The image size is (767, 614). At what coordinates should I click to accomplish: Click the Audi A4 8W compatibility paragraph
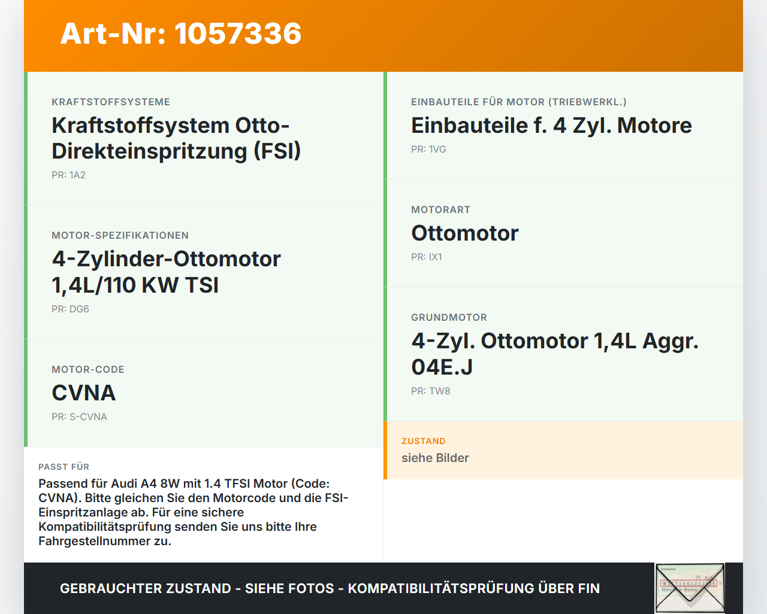pos(193,512)
